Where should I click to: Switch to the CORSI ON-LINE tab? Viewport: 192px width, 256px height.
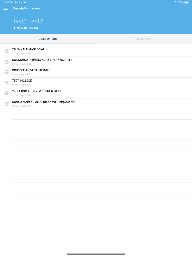click(x=48, y=39)
